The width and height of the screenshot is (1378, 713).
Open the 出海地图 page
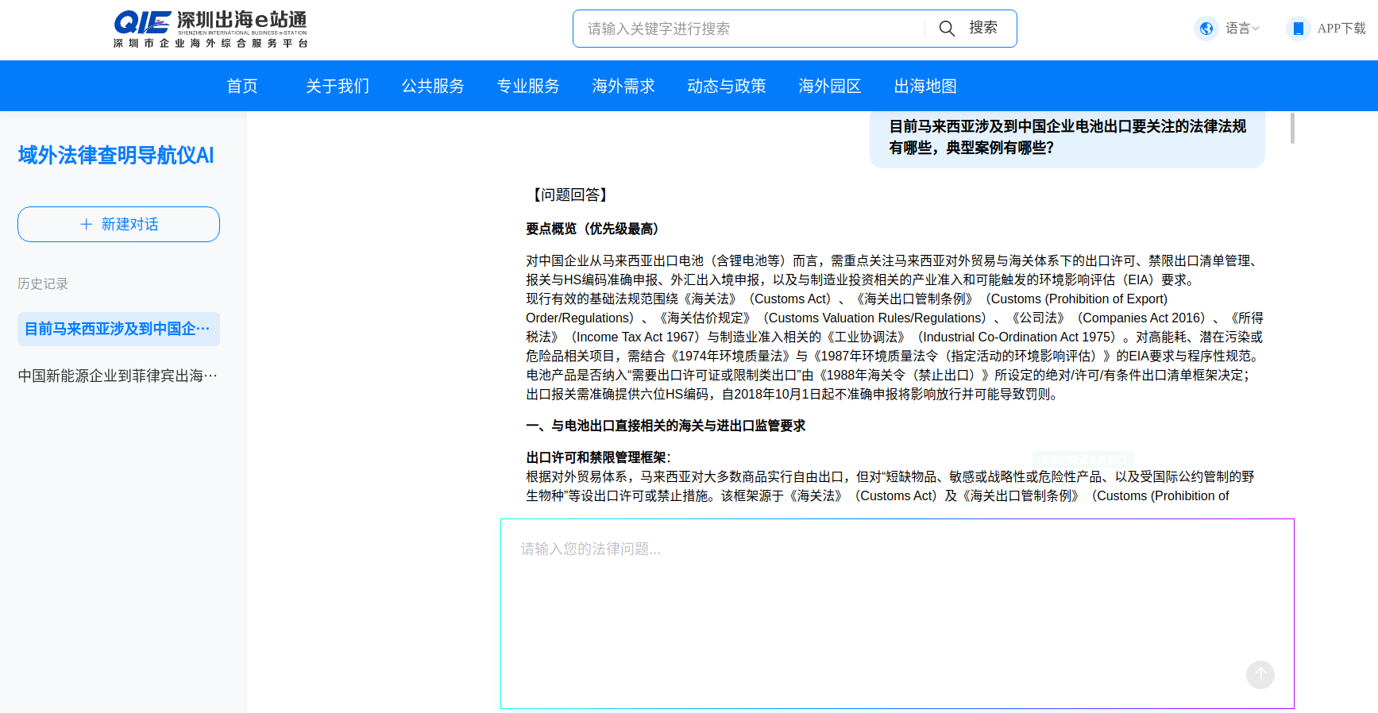click(x=925, y=86)
